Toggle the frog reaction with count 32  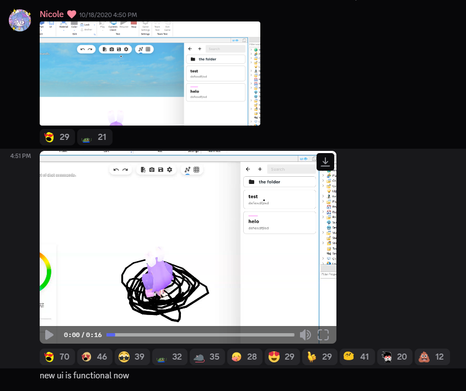[170, 357]
